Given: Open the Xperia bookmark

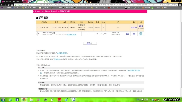Looking at the screenshot, I should (x=98, y=8).
